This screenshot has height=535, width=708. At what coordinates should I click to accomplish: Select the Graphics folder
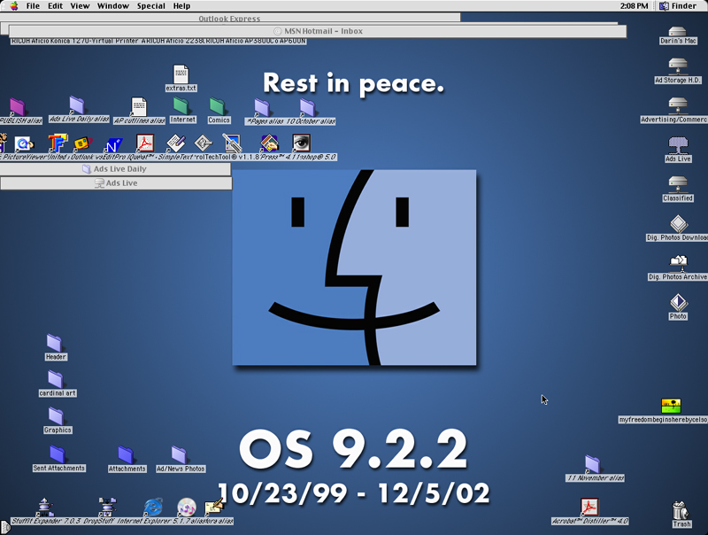[x=56, y=416]
